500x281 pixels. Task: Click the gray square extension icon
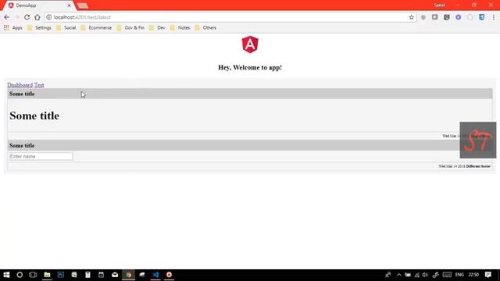click(x=434, y=17)
